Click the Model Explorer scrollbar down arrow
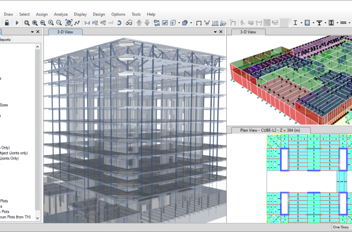Image resolution: width=352 pixels, height=232 pixels. click(38, 217)
